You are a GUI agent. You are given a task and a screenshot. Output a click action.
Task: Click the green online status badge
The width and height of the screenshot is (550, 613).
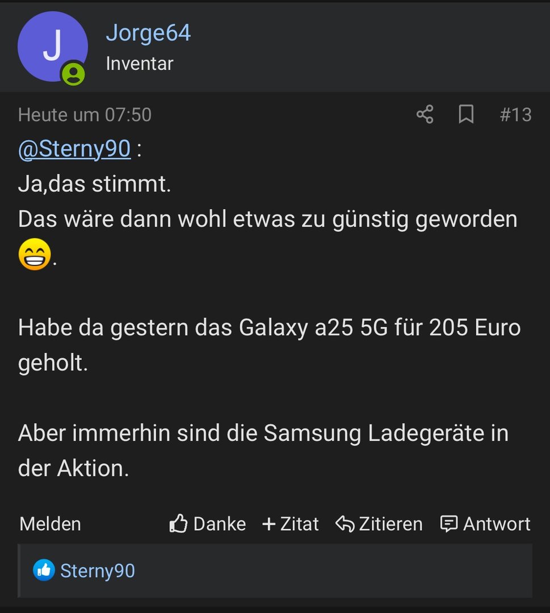click(x=73, y=74)
